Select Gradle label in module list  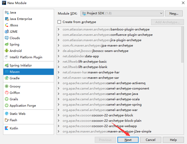point(15,78)
